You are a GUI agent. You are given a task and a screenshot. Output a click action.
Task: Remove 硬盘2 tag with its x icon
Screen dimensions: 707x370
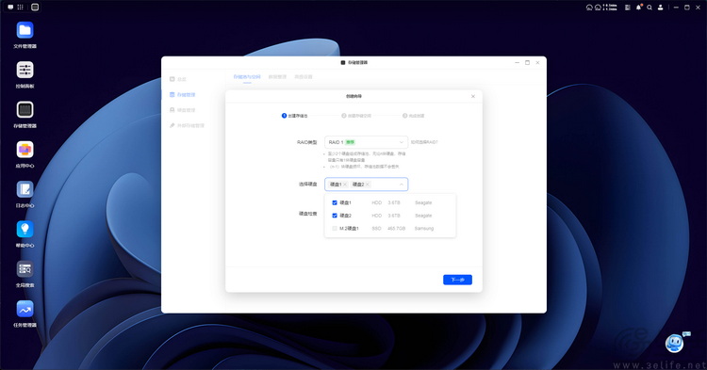(x=368, y=185)
